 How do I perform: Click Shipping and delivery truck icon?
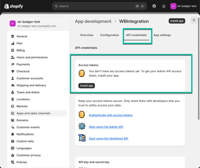click(13, 85)
